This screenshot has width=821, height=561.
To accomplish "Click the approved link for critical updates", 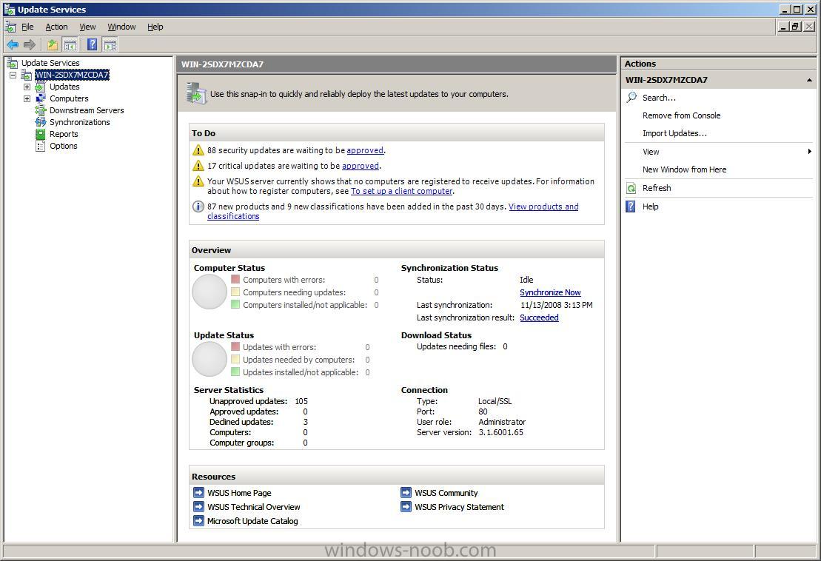I will pos(361,166).
